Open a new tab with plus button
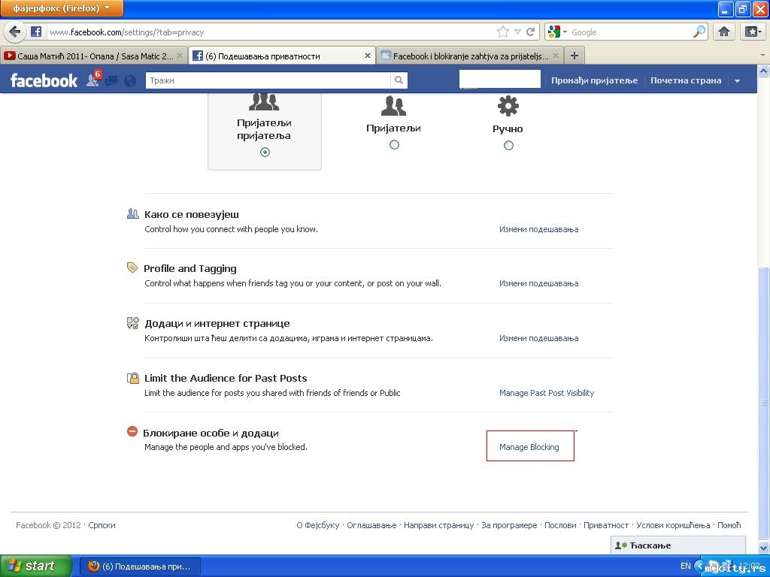Viewport: 770px width, 577px height. click(x=574, y=56)
